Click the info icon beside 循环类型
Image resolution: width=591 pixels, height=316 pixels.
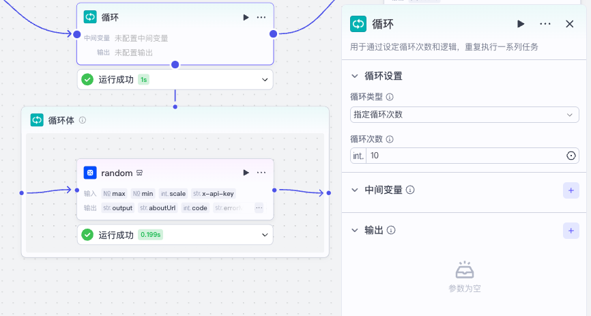tap(390, 97)
